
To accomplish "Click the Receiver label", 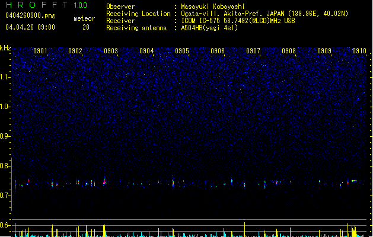I will [x=120, y=21].
